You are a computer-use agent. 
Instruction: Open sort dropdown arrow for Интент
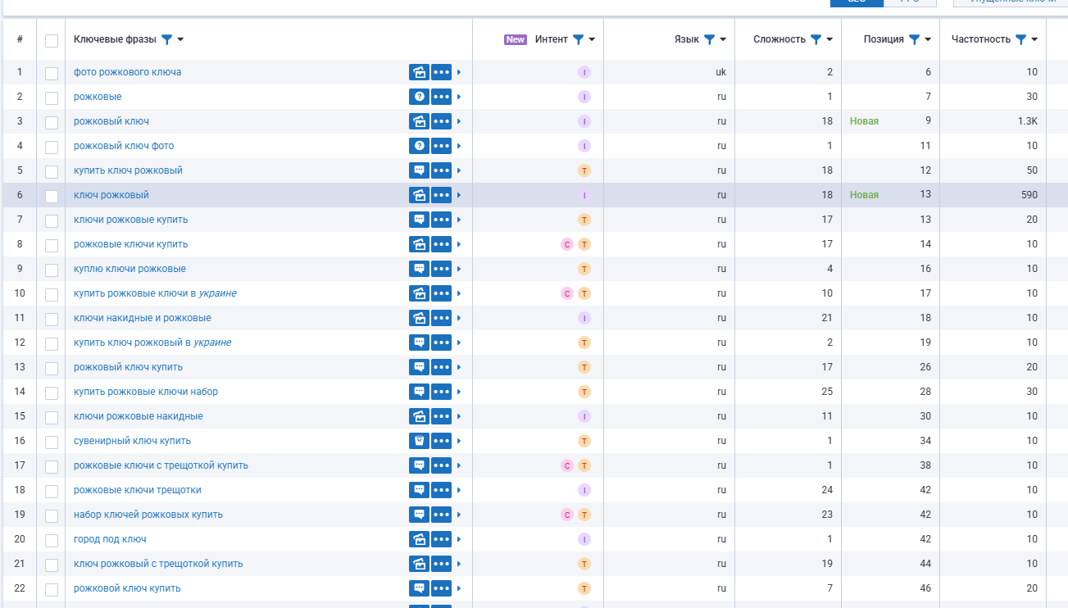(592, 39)
